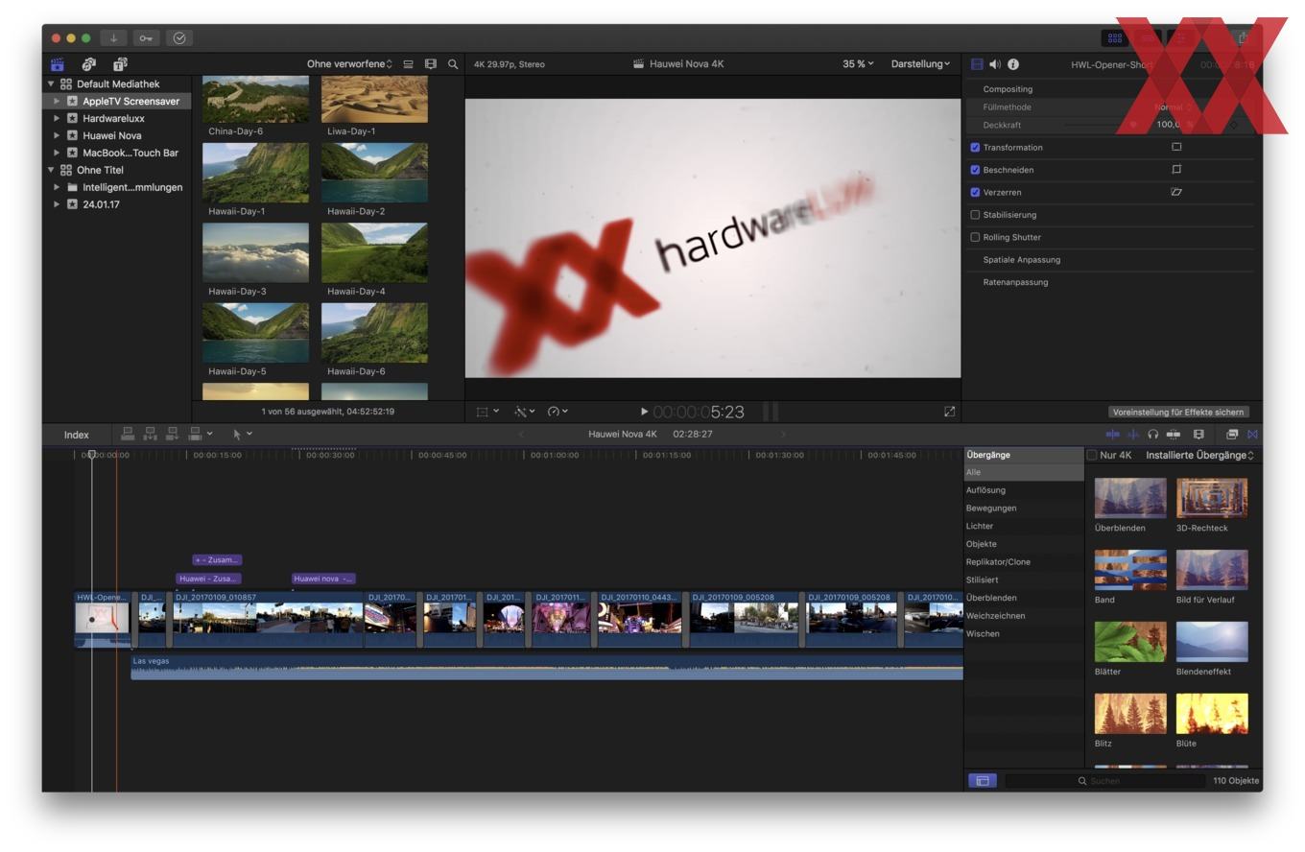Toggle video skimming

1113,435
